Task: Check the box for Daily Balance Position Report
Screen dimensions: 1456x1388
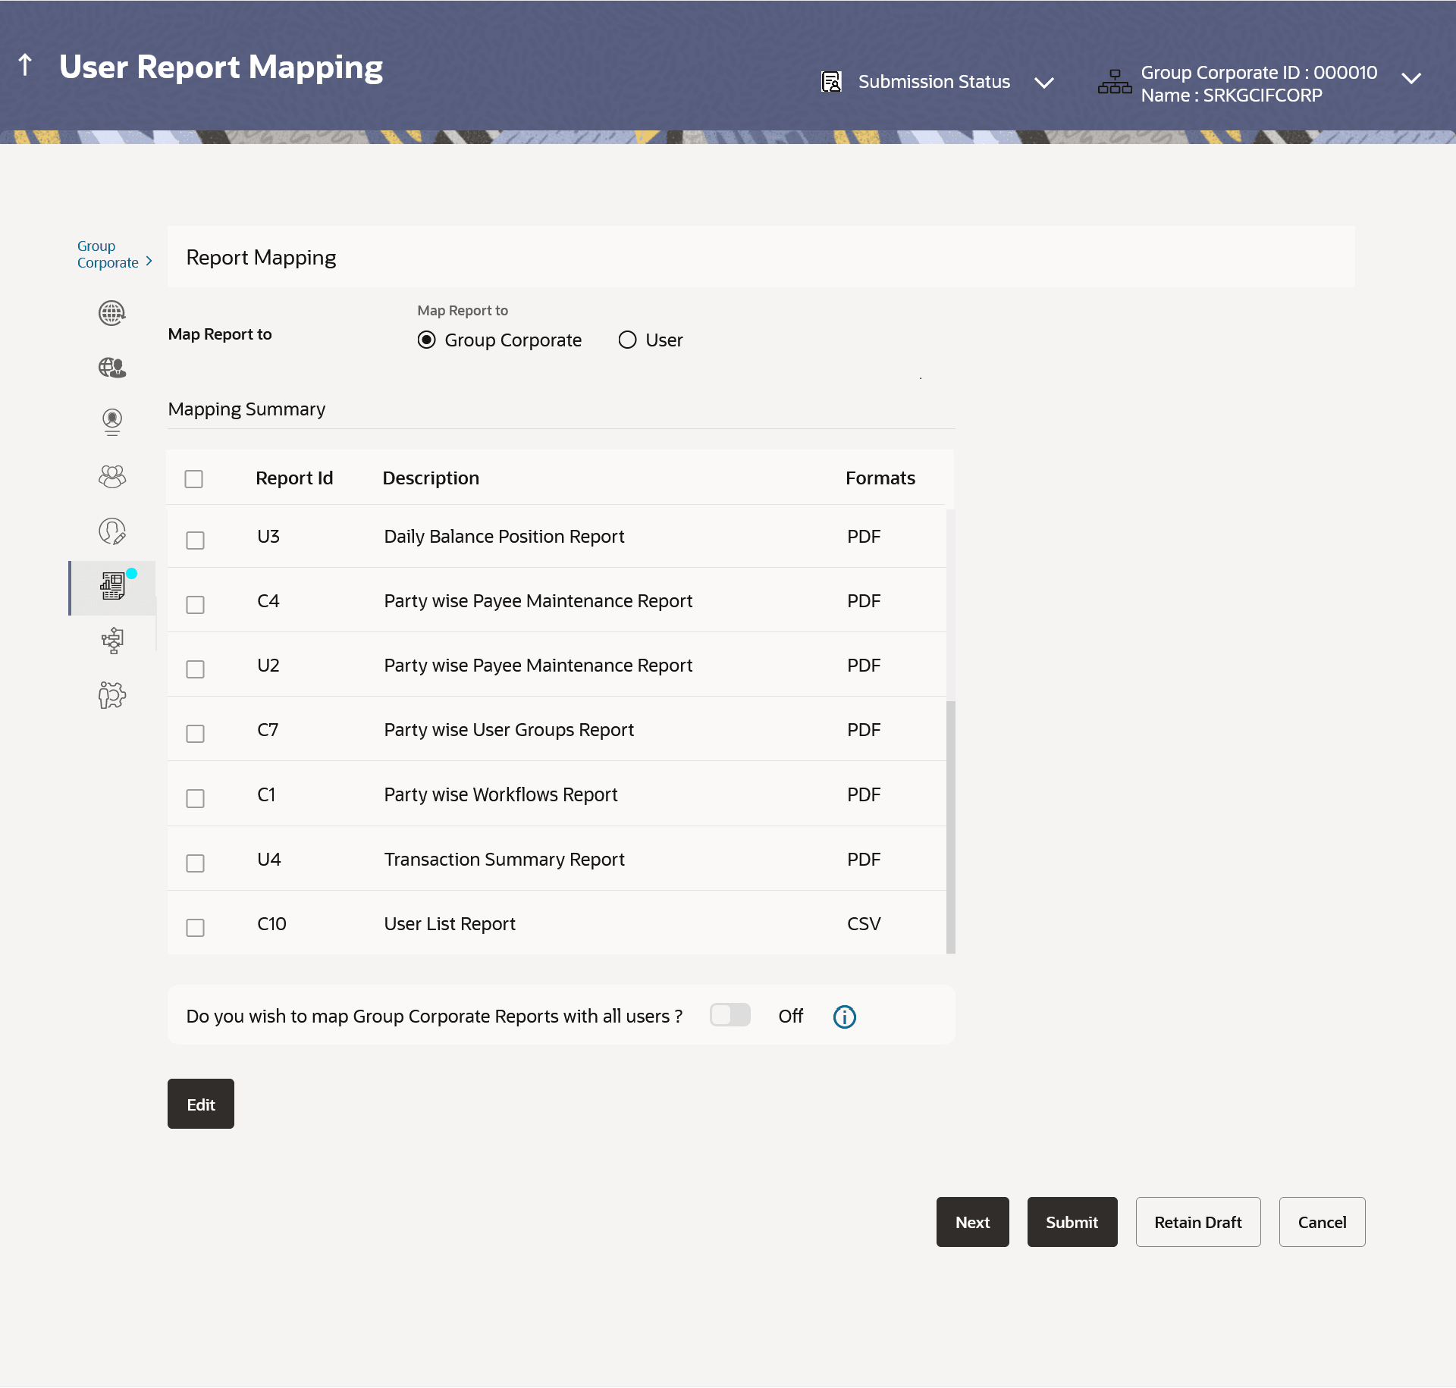Action: (196, 540)
